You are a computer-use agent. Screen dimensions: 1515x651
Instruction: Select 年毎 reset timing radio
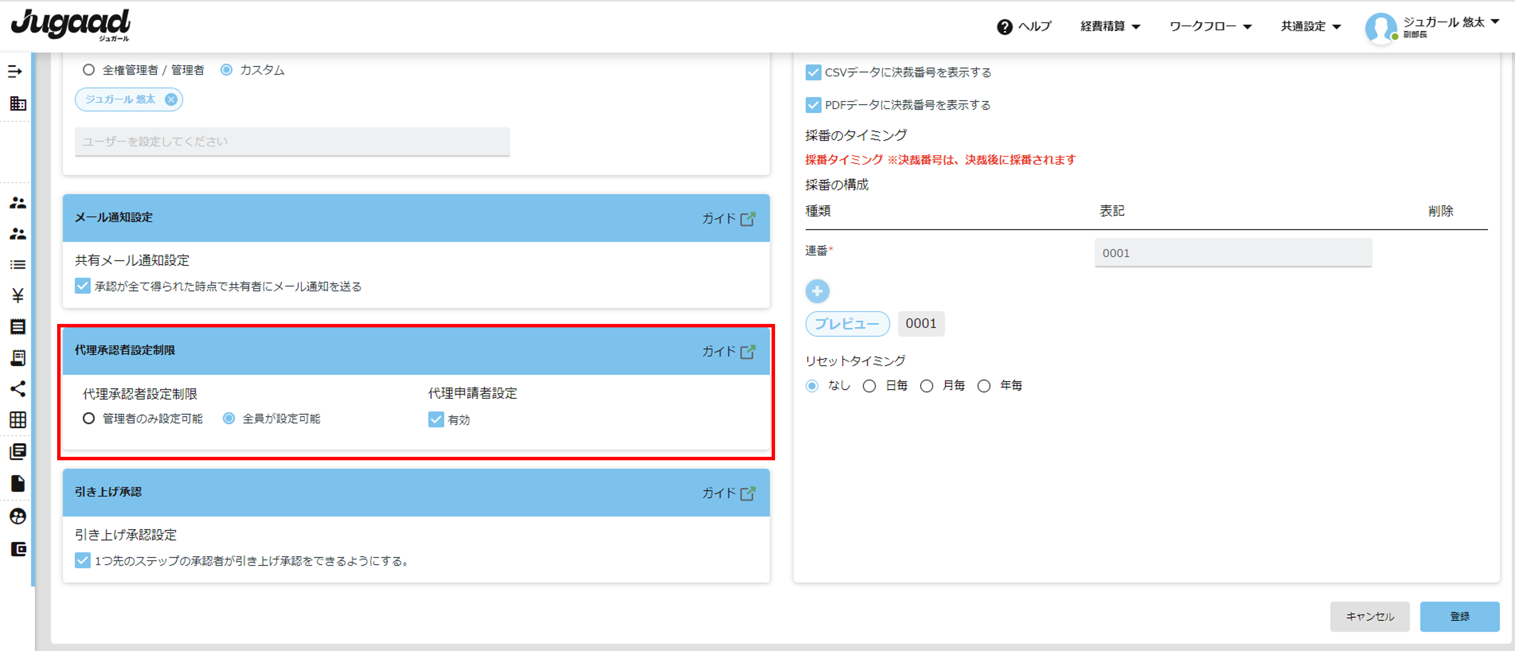click(x=983, y=386)
